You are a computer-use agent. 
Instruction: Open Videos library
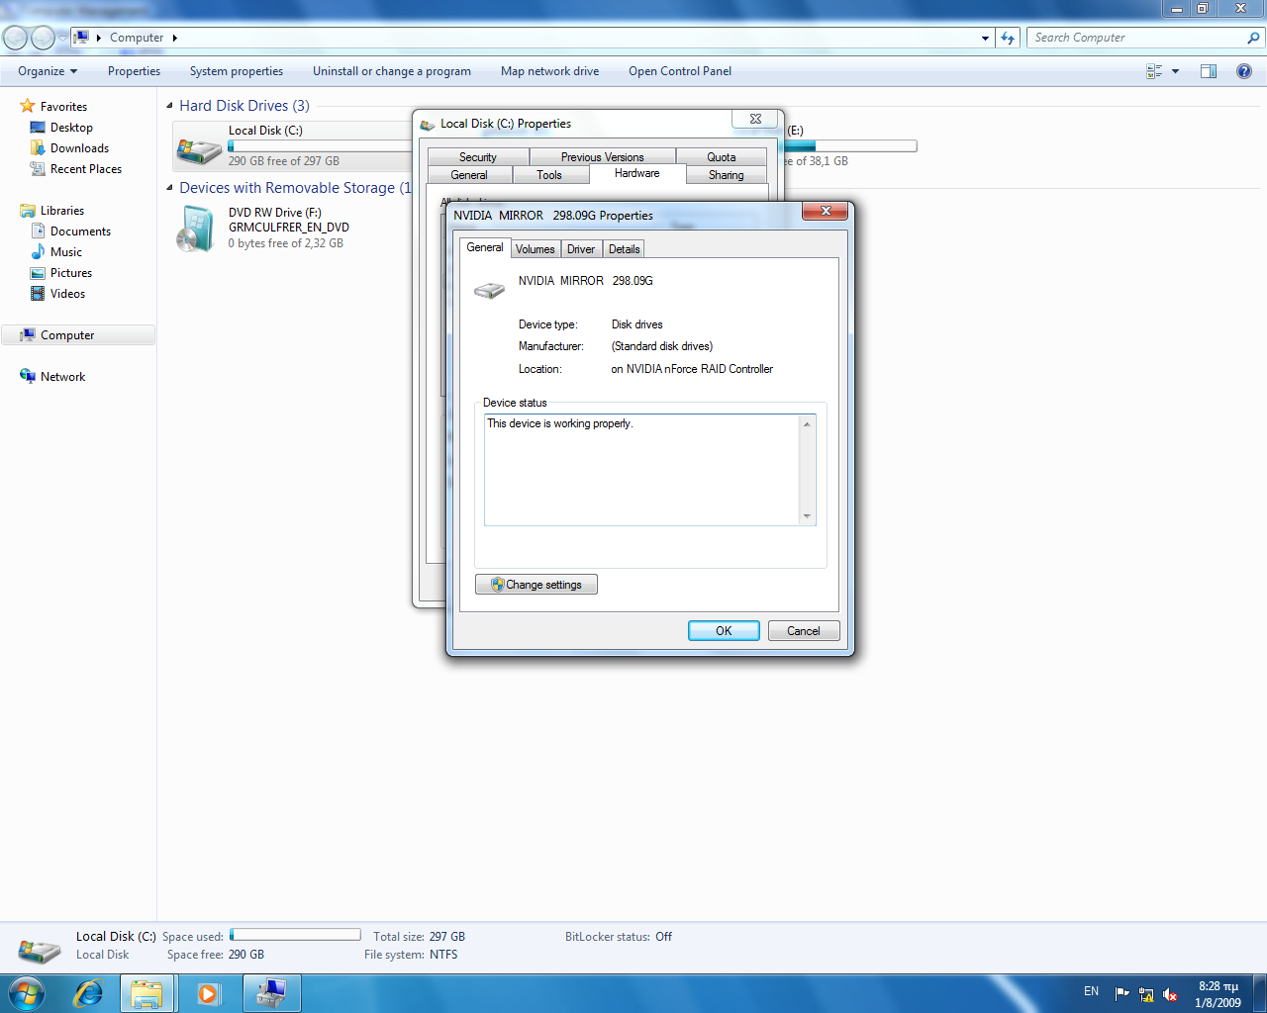coord(67,294)
